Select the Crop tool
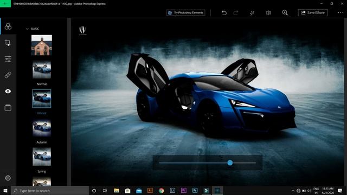Screen dimensions: 347x195 tap(8, 43)
